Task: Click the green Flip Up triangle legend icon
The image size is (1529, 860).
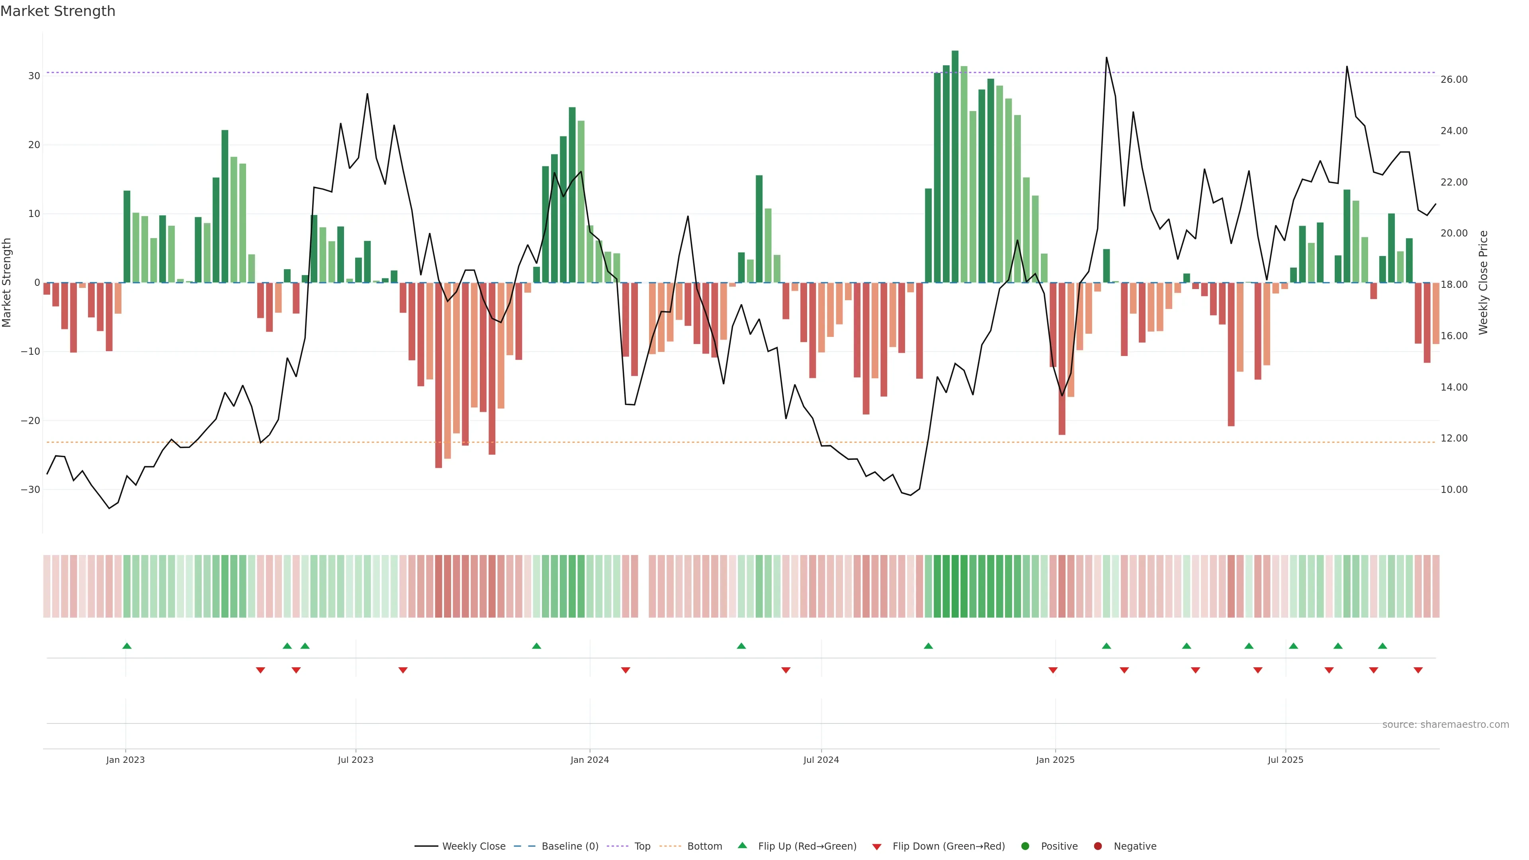Action: 742,845
